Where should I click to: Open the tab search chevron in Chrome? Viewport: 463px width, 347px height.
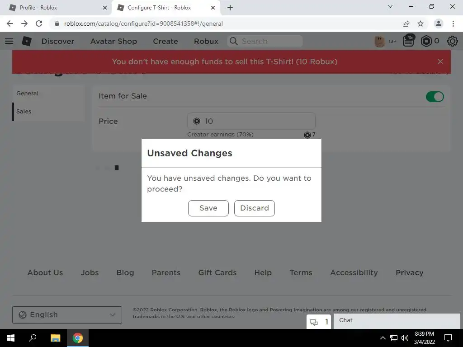(x=390, y=6)
